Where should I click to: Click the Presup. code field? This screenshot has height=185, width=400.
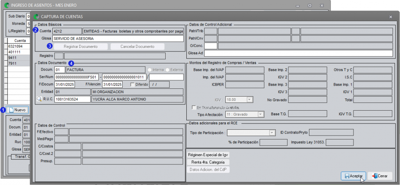(68, 161)
